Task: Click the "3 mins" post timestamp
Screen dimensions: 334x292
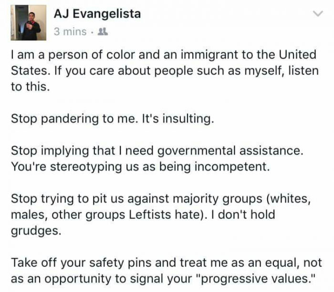Action: [70, 32]
